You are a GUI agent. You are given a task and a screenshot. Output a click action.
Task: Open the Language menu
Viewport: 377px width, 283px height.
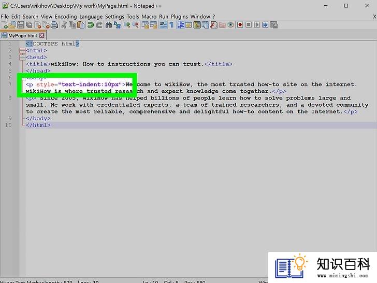[x=91, y=17]
